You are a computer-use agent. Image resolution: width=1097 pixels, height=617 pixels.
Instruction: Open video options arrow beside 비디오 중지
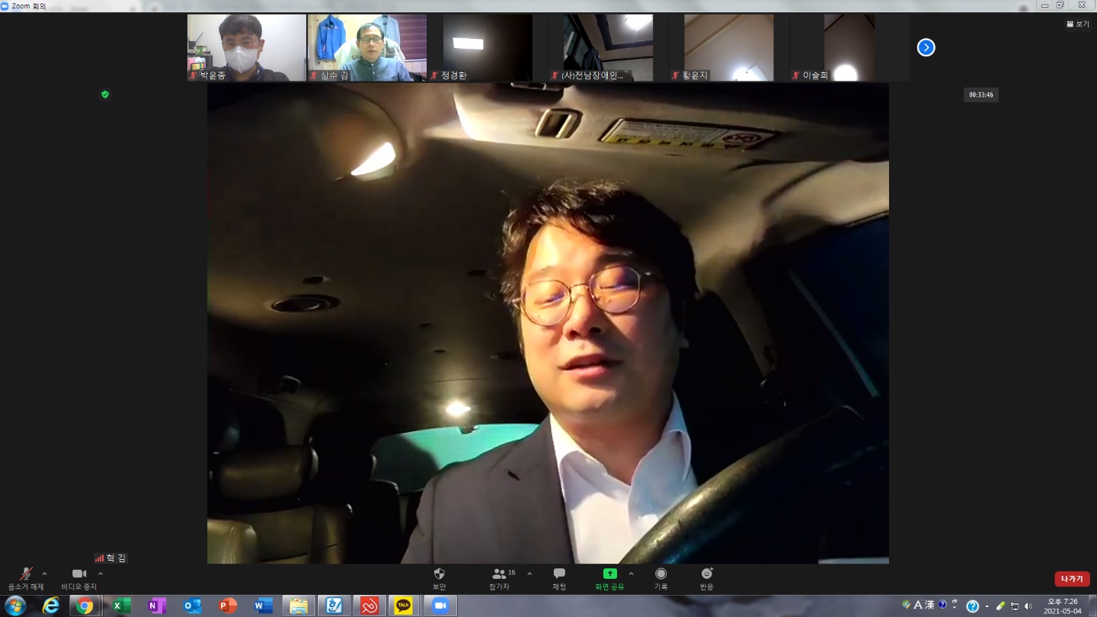pyautogui.click(x=101, y=574)
